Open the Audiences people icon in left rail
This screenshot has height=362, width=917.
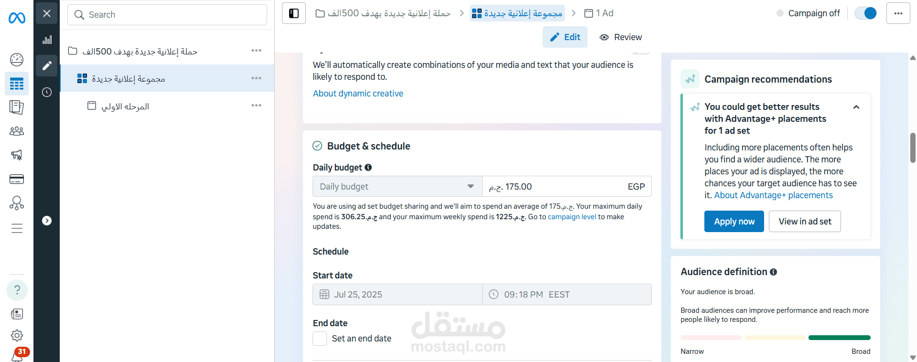tap(17, 131)
